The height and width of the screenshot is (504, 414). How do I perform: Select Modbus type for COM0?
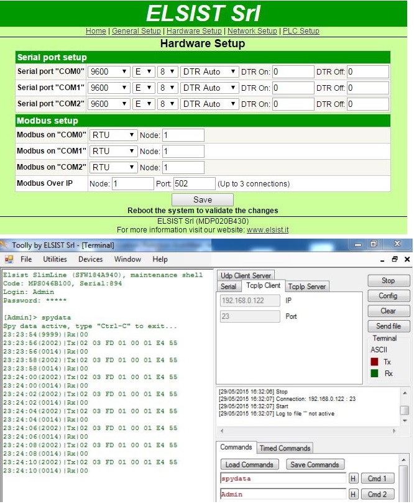point(114,135)
